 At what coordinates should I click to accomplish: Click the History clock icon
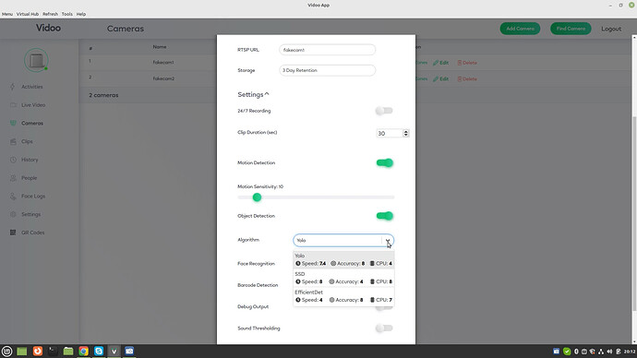pos(13,160)
